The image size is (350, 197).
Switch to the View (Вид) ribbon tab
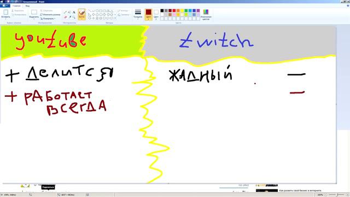pyautogui.click(x=27, y=6)
